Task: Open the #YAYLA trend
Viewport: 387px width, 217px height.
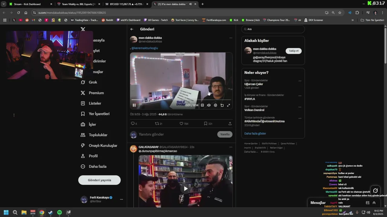Action: pos(250,99)
